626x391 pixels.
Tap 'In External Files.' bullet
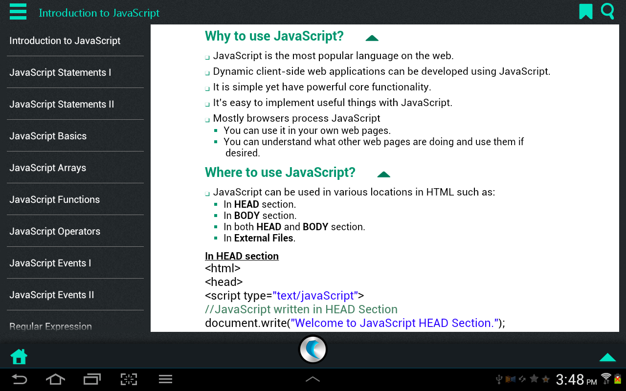(x=260, y=238)
